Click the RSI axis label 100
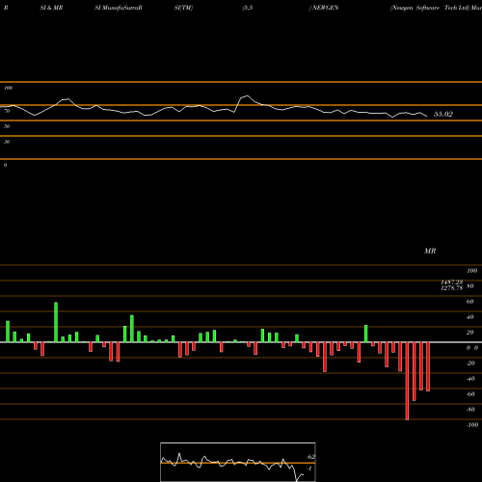 [x=8, y=88]
